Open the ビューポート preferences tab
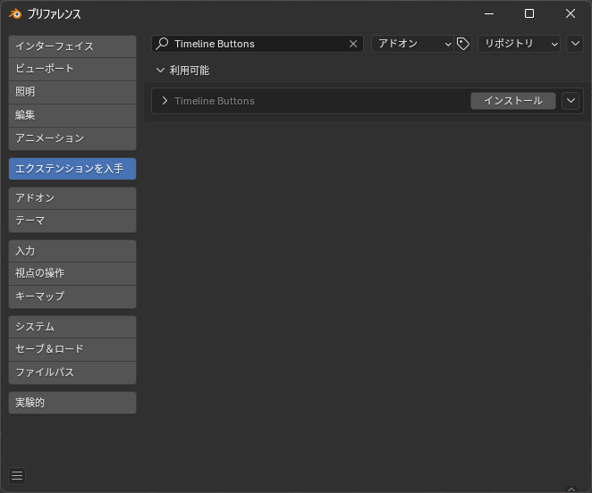Screen dimensions: 592x493 click(72, 69)
